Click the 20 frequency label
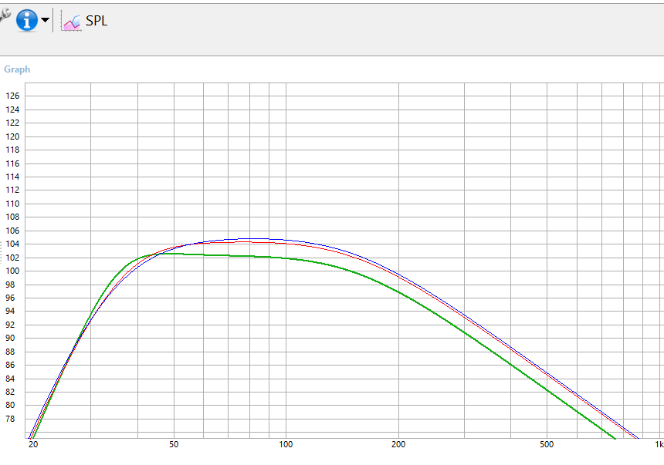Viewport: 664px width, 465px height. [33, 444]
